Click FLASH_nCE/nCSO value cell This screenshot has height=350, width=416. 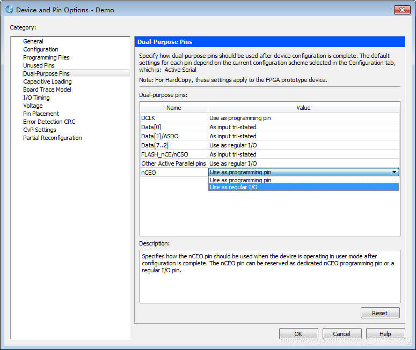pos(304,154)
